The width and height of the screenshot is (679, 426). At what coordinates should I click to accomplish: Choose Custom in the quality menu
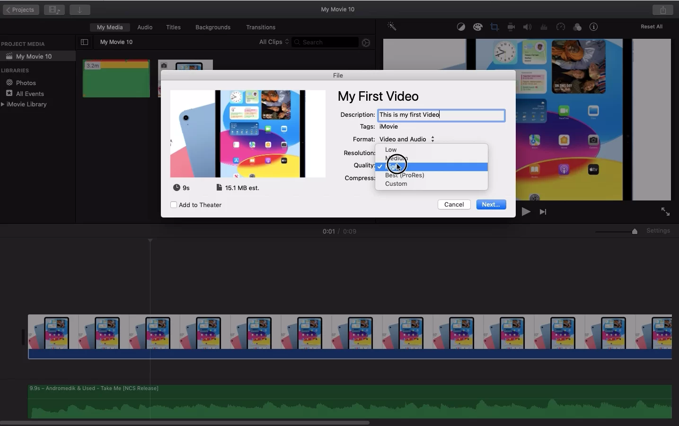point(432,183)
